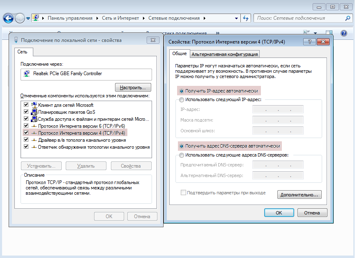Click the refresh icon beside address bar
Screen dimensions: 355x258
[x=246, y=18]
